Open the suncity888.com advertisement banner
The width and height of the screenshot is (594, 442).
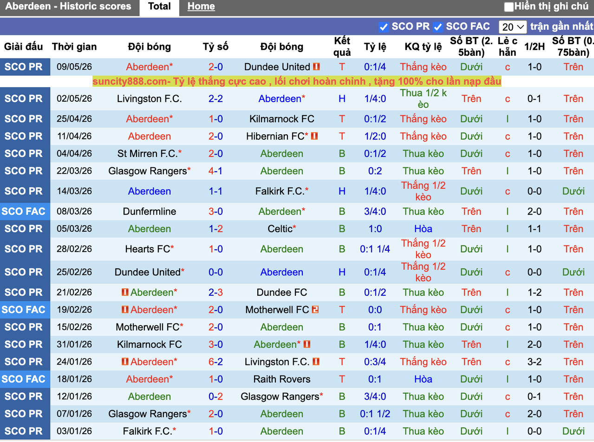point(297,82)
